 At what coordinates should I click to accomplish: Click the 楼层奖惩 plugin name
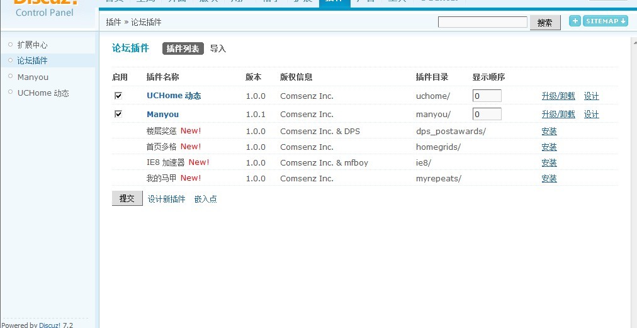pos(162,131)
